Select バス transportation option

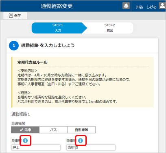(x=53, y=130)
